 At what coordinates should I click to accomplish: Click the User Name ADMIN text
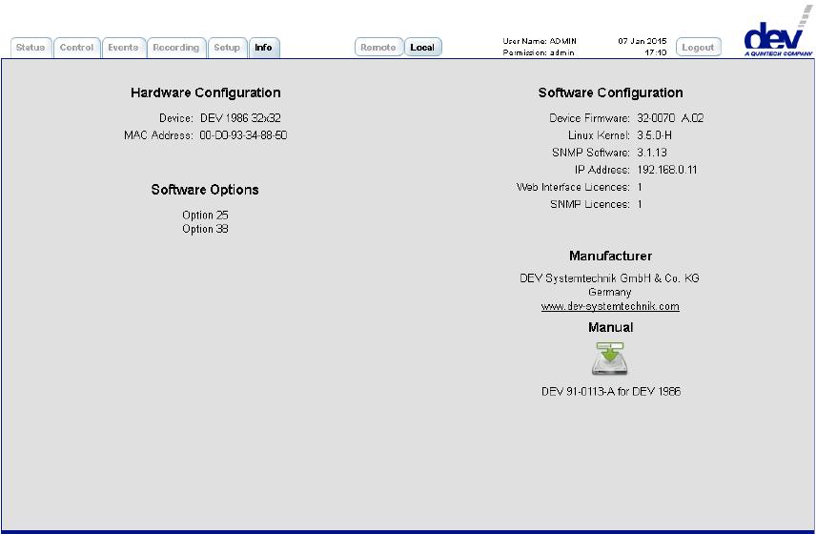[540, 41]
